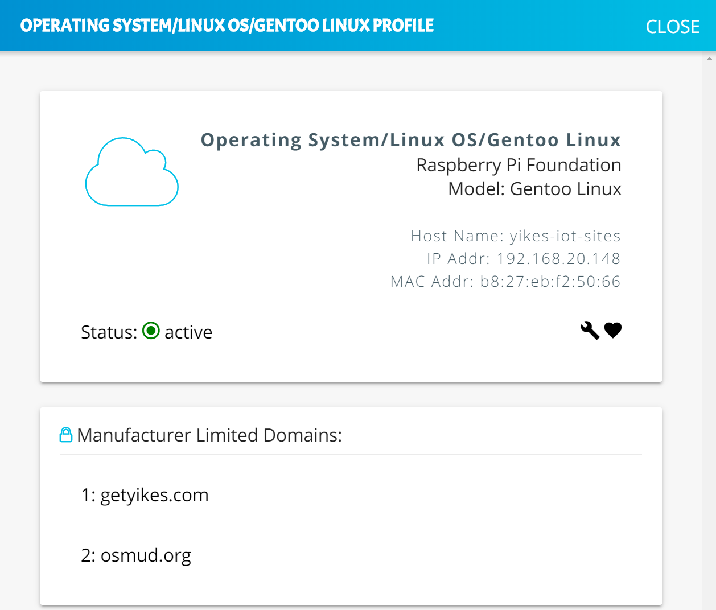Click the green active status indicator
Image resolution: width=716 pixels, height=610 pixels.
tap(151, 331)
